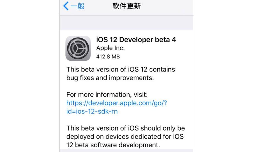Click 'This beta version of iOS 12 contains' line

121,69
